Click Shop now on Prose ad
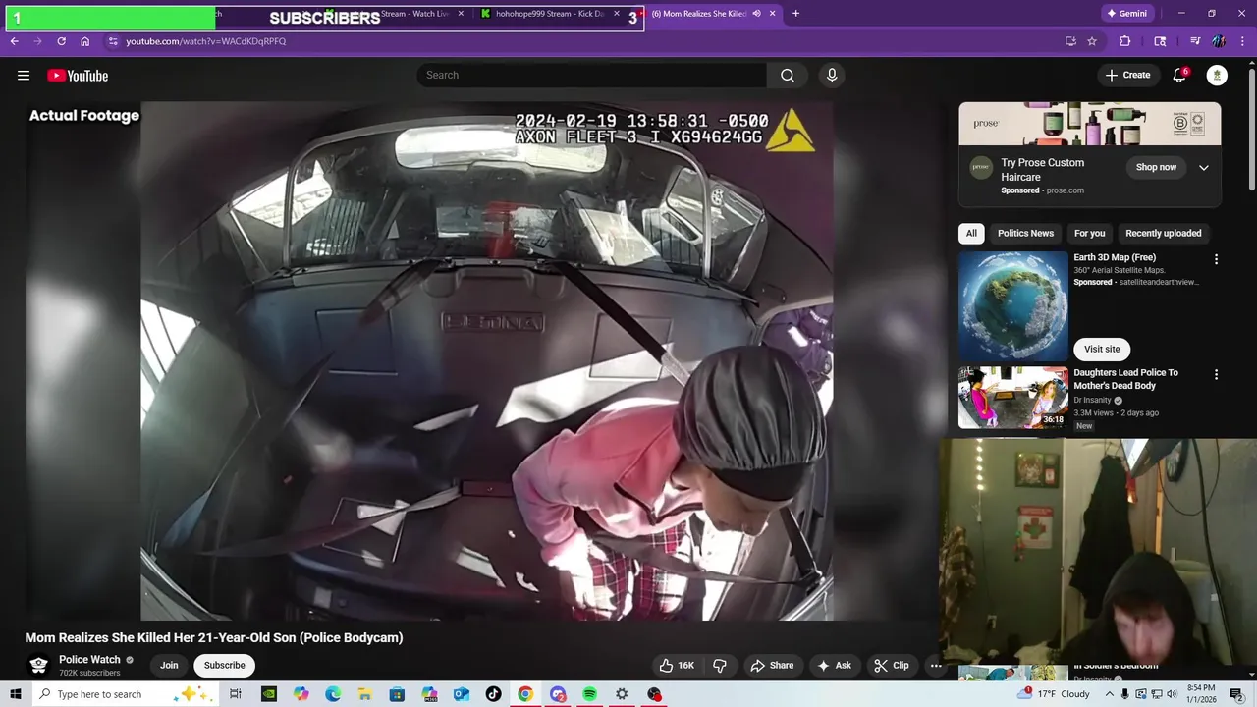The width and height of the screenshot is (1257, 707). 1156,168
